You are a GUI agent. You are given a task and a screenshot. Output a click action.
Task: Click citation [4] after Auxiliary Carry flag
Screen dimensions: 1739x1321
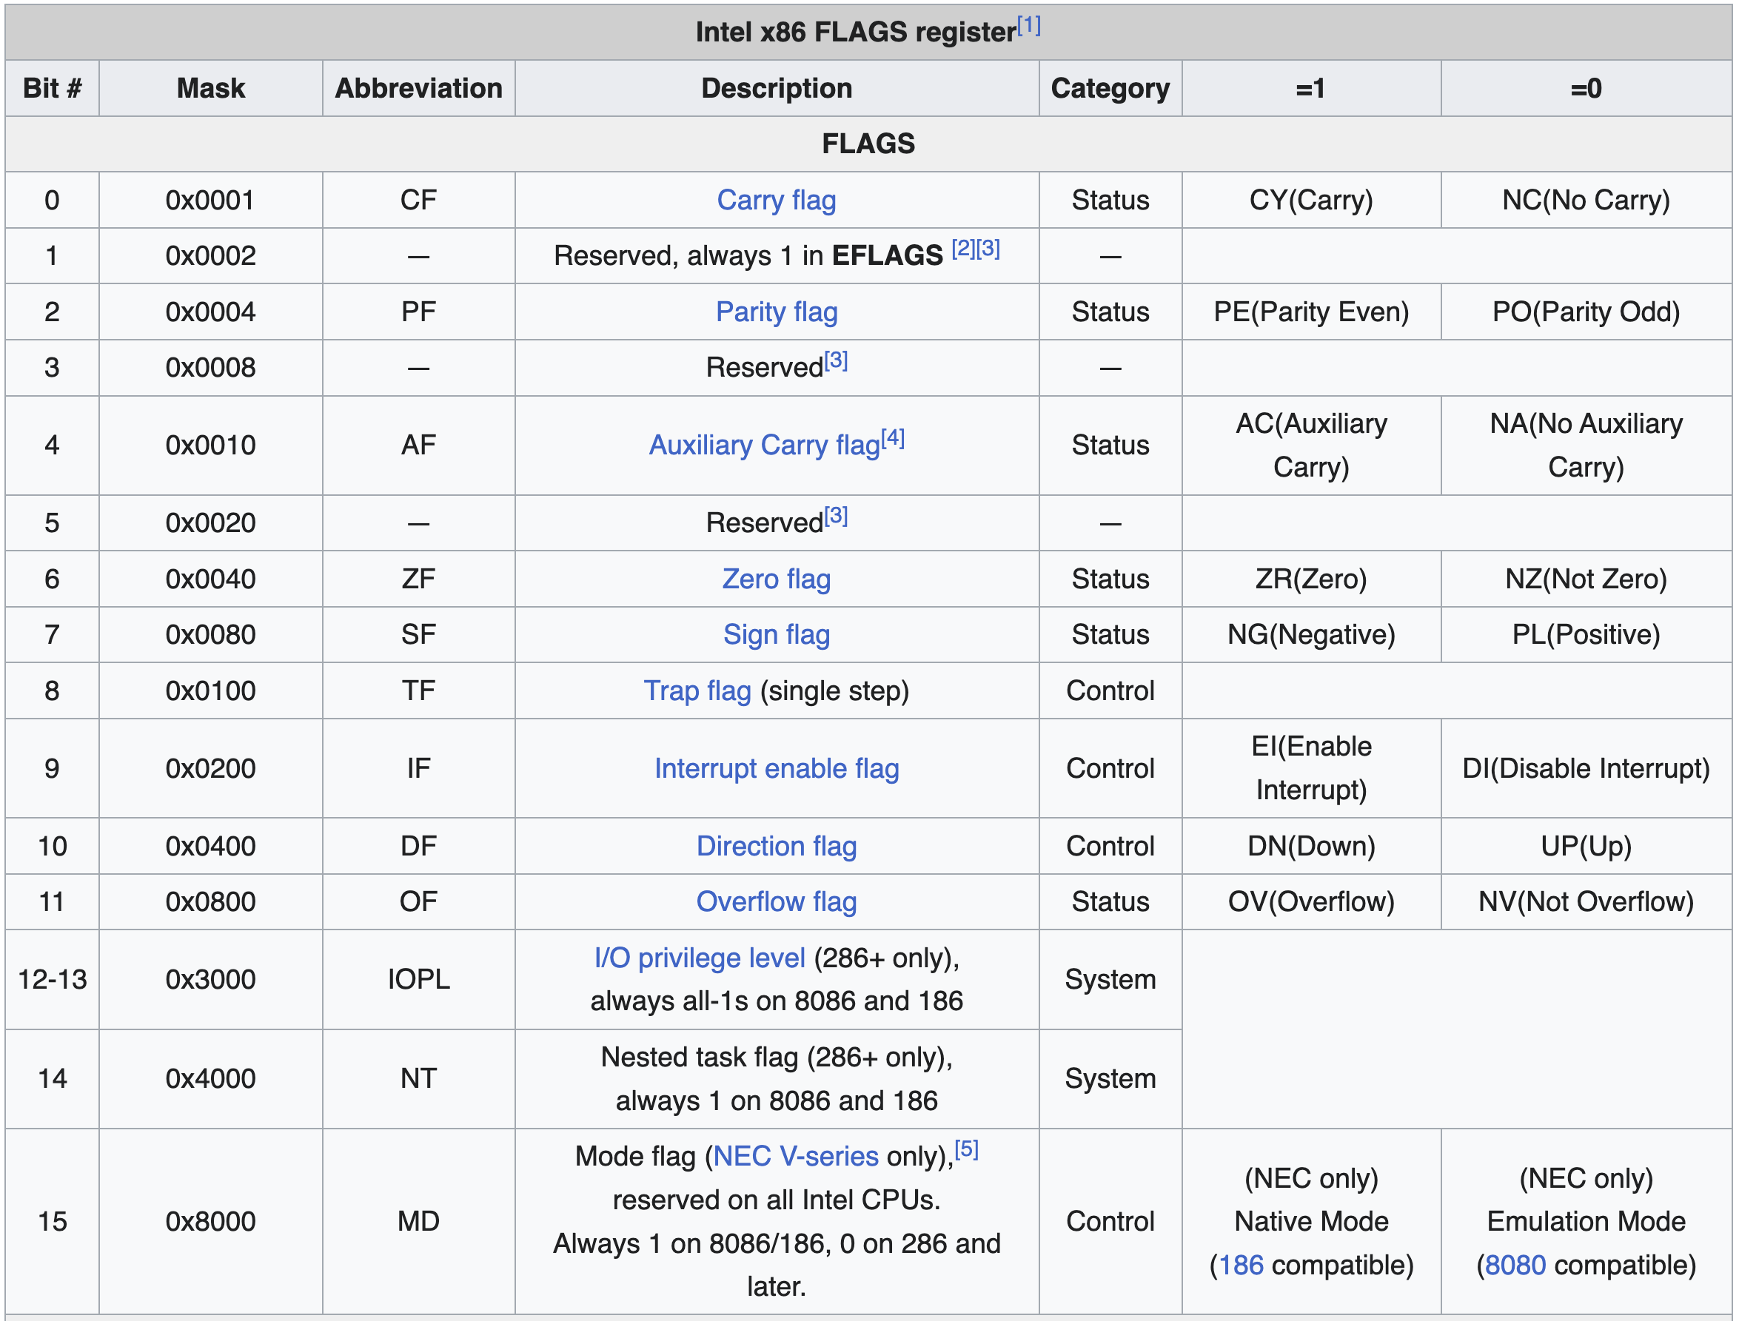[x=892, y=438]
